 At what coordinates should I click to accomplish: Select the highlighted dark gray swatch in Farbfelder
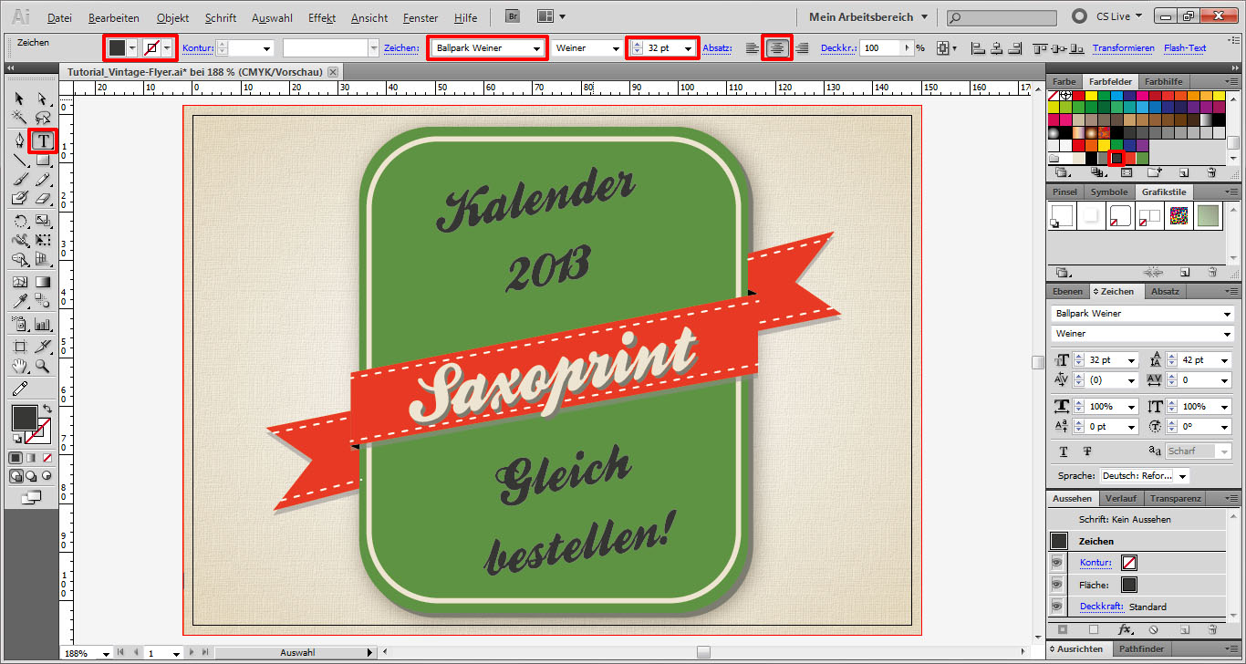(x=1116, y=158)
